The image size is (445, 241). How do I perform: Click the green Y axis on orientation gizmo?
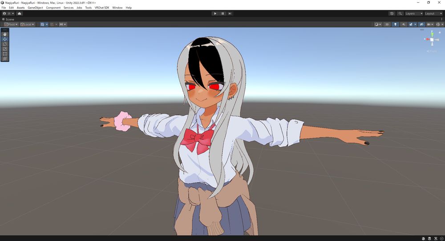pos(432,35)
